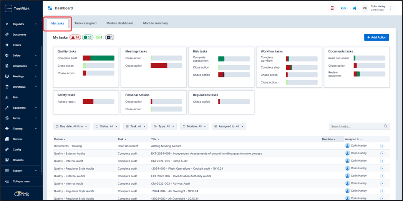Open arrow for Civil Aviation Authority Audits row
Screen dimensions: 403x201
(x=382, y=176)
